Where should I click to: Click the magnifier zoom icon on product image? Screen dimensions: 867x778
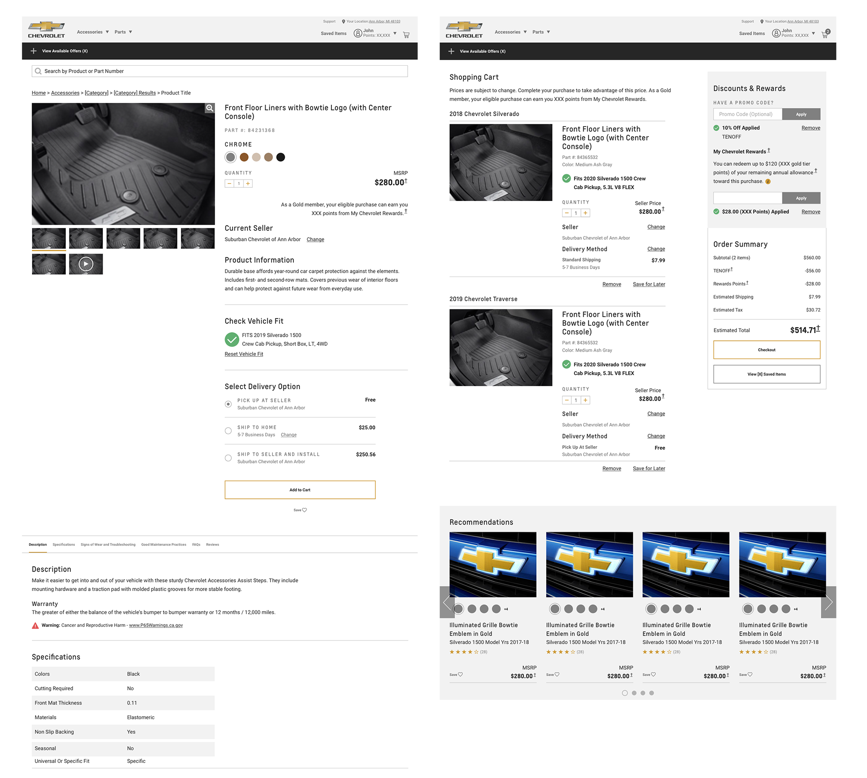point(210,108)
